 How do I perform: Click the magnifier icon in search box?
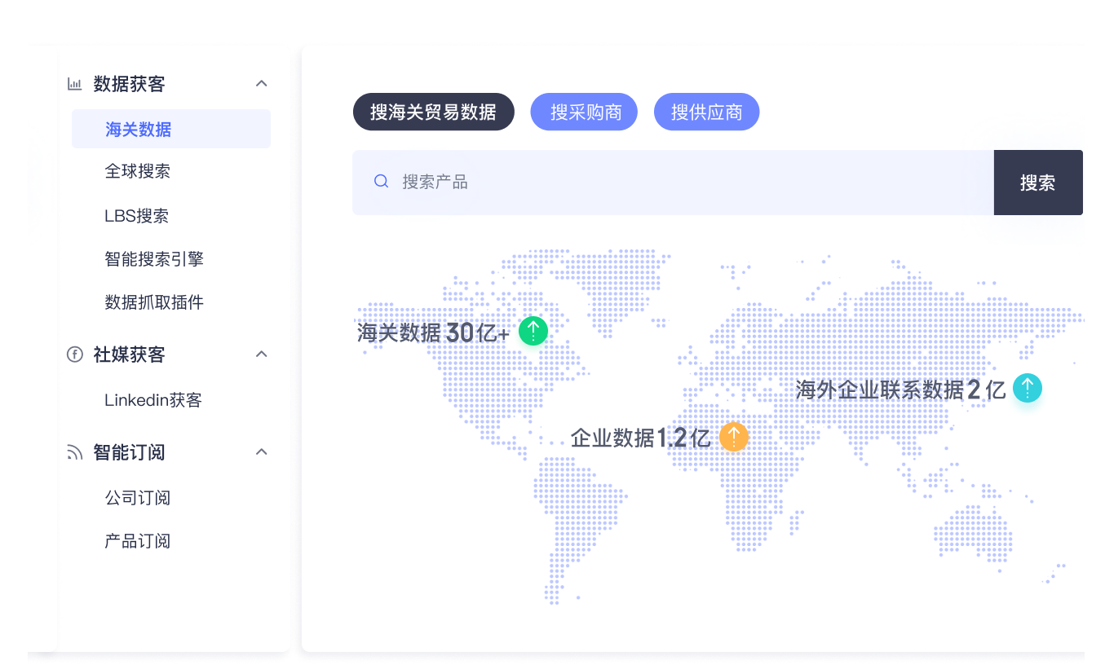381,182
